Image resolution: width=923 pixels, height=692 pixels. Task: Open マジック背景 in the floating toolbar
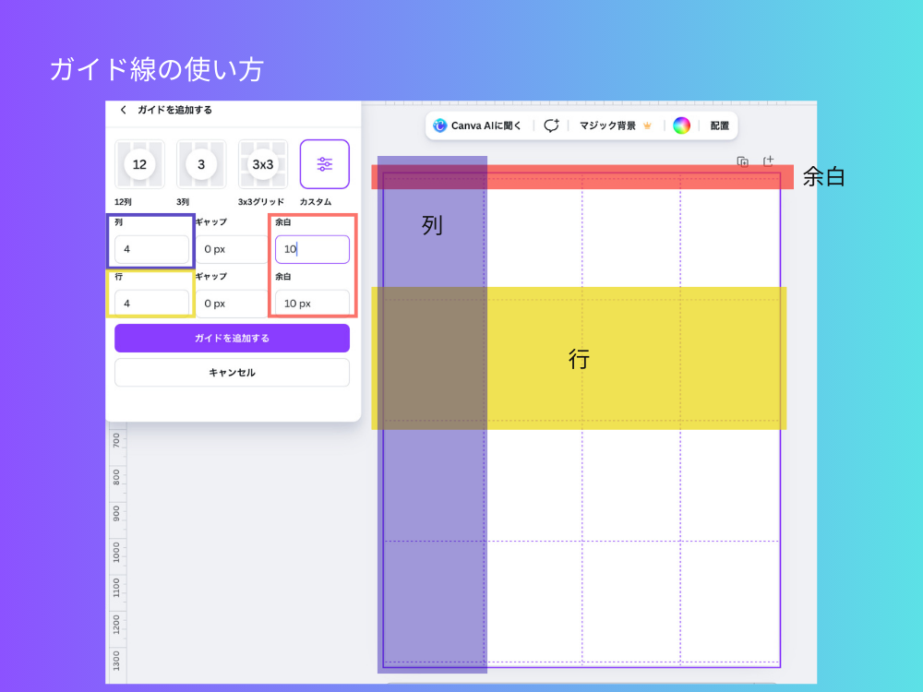pyautogui.click(x=607, y=125)
